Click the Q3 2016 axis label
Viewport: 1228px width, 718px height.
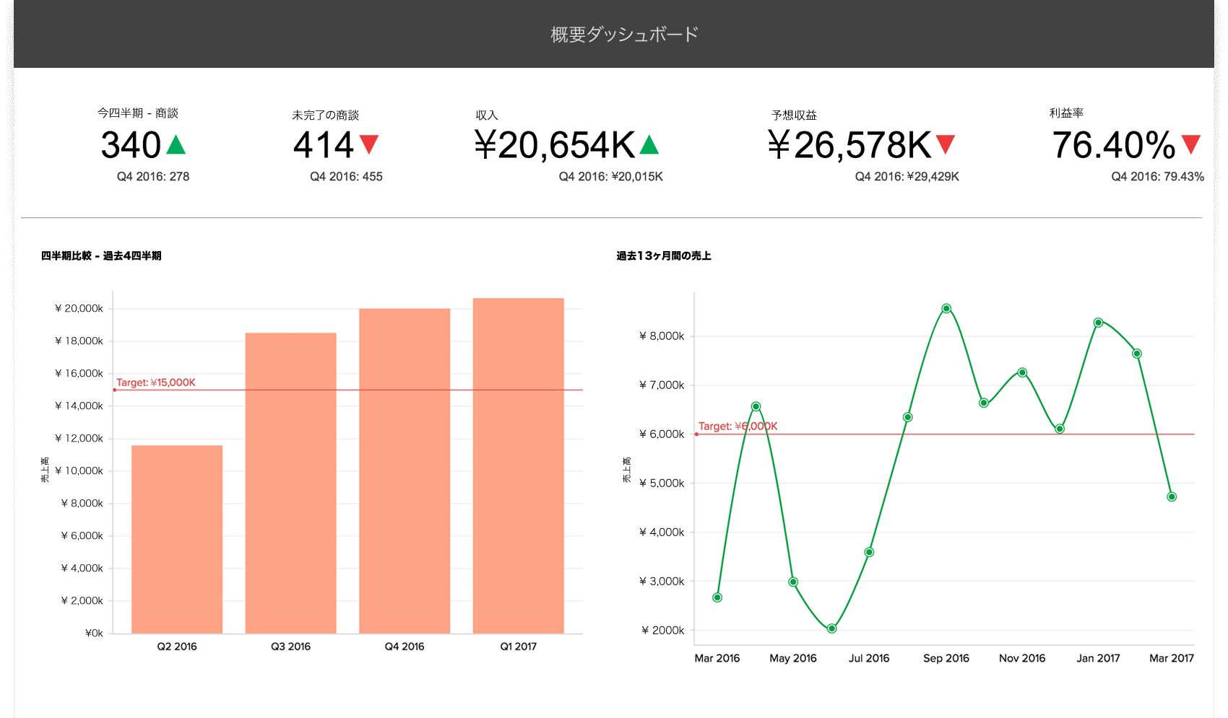[291, 647]
